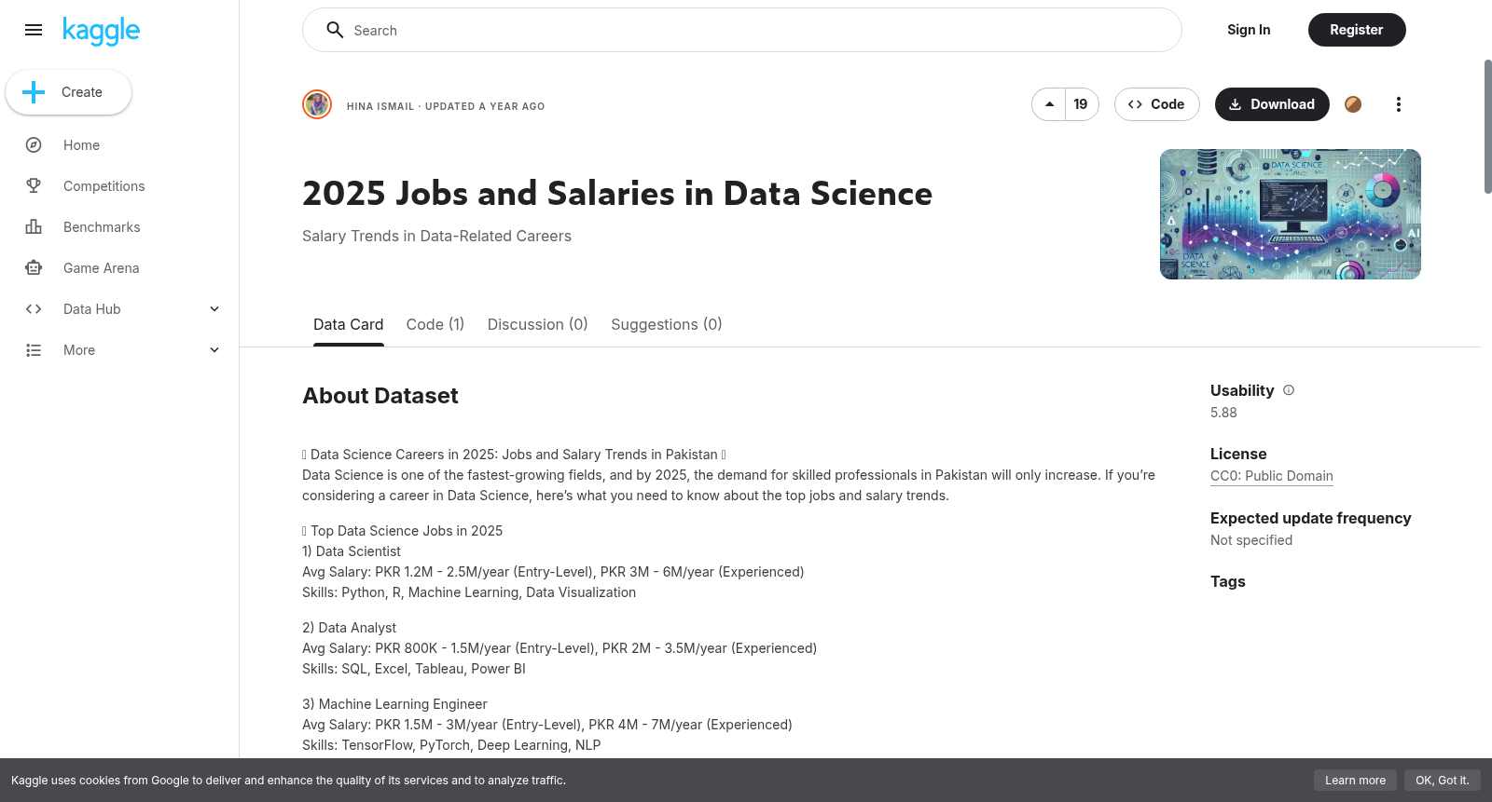Viewport: 1492px width, 802px height.
Task: Open the three-dot more options menu
Action: click(x=1398, y=104)
